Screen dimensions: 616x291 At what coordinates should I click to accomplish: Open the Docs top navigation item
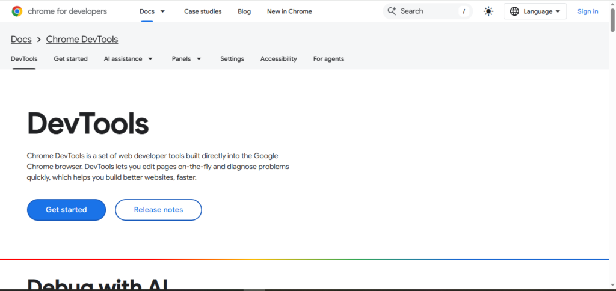coord(147,11)
